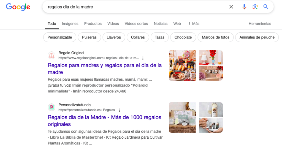
Task: Expand the Más search options menu
Action: tap(194, 24)
